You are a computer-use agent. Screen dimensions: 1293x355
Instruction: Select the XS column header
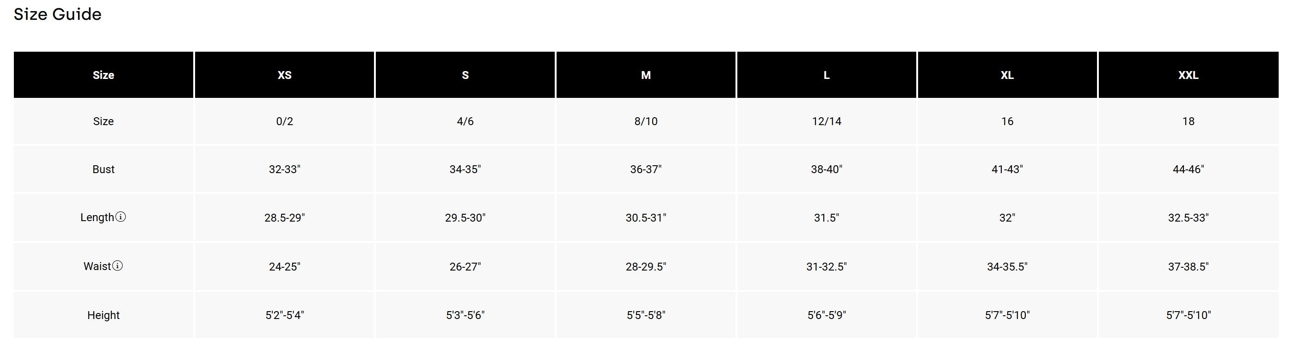point(285,75)
